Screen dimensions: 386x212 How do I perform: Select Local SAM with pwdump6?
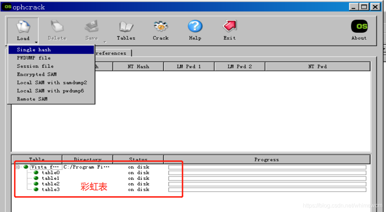pos(51,91)
